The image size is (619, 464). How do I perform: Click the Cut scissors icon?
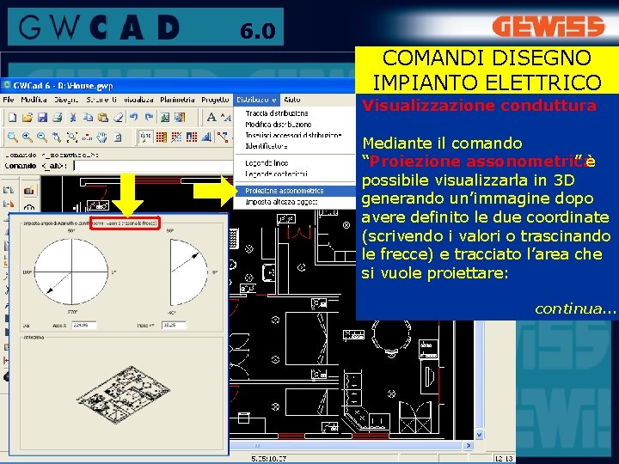72,117
